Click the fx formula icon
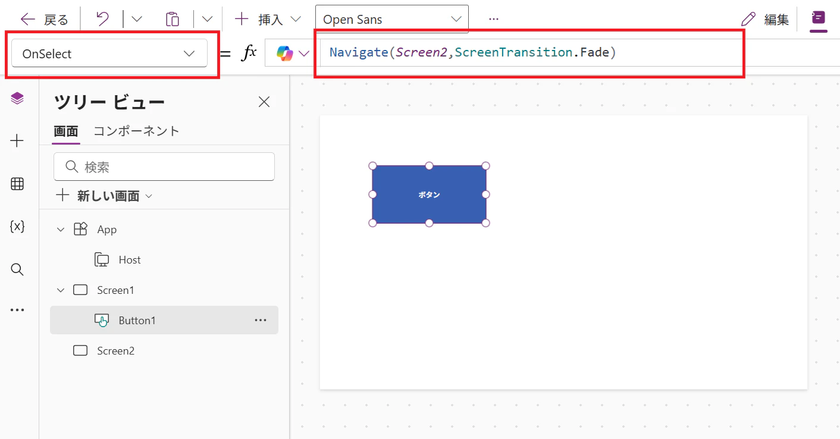This screenshot has width=840, height=439. point(249,53)
